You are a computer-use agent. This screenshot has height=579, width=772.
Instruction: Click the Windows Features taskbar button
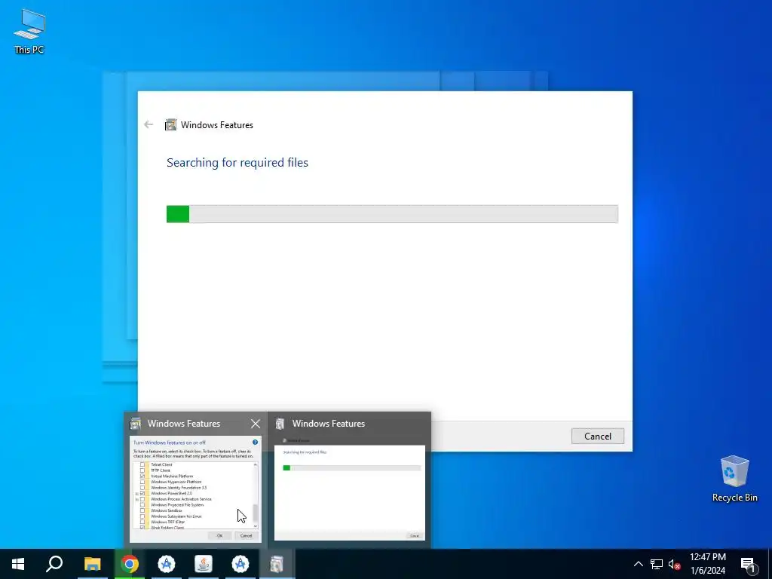277,564
